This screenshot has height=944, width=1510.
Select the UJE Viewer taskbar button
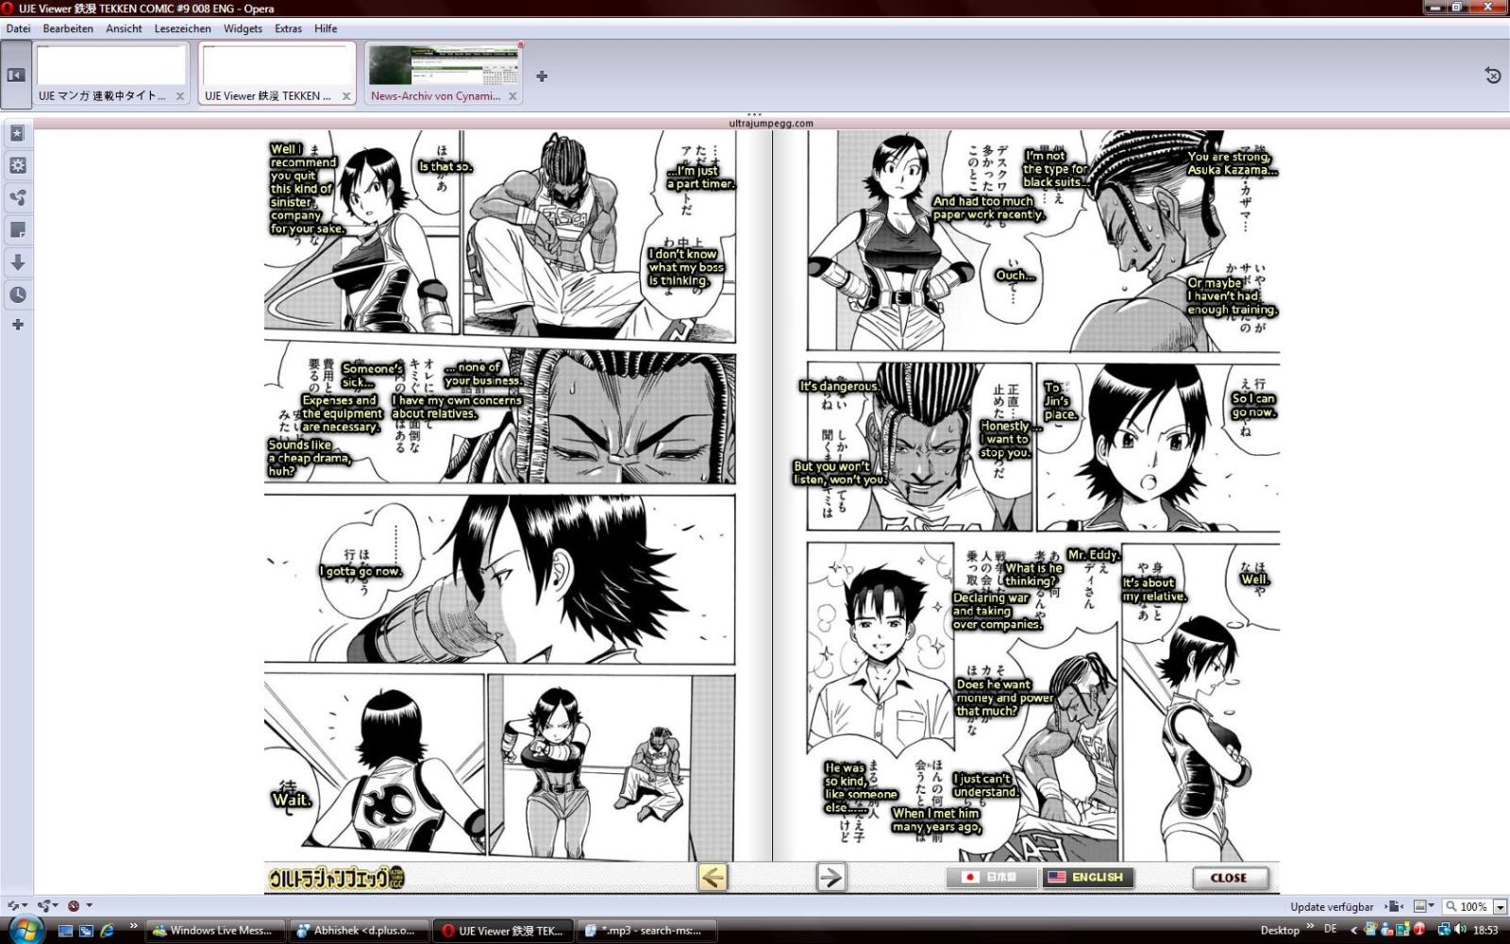[503, 930]
